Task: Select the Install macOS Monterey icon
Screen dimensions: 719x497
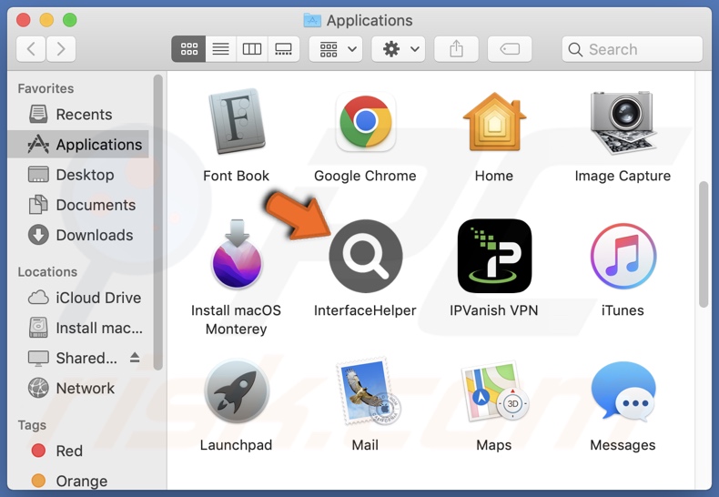Action: pyautogui.click(x=237, y=255)
